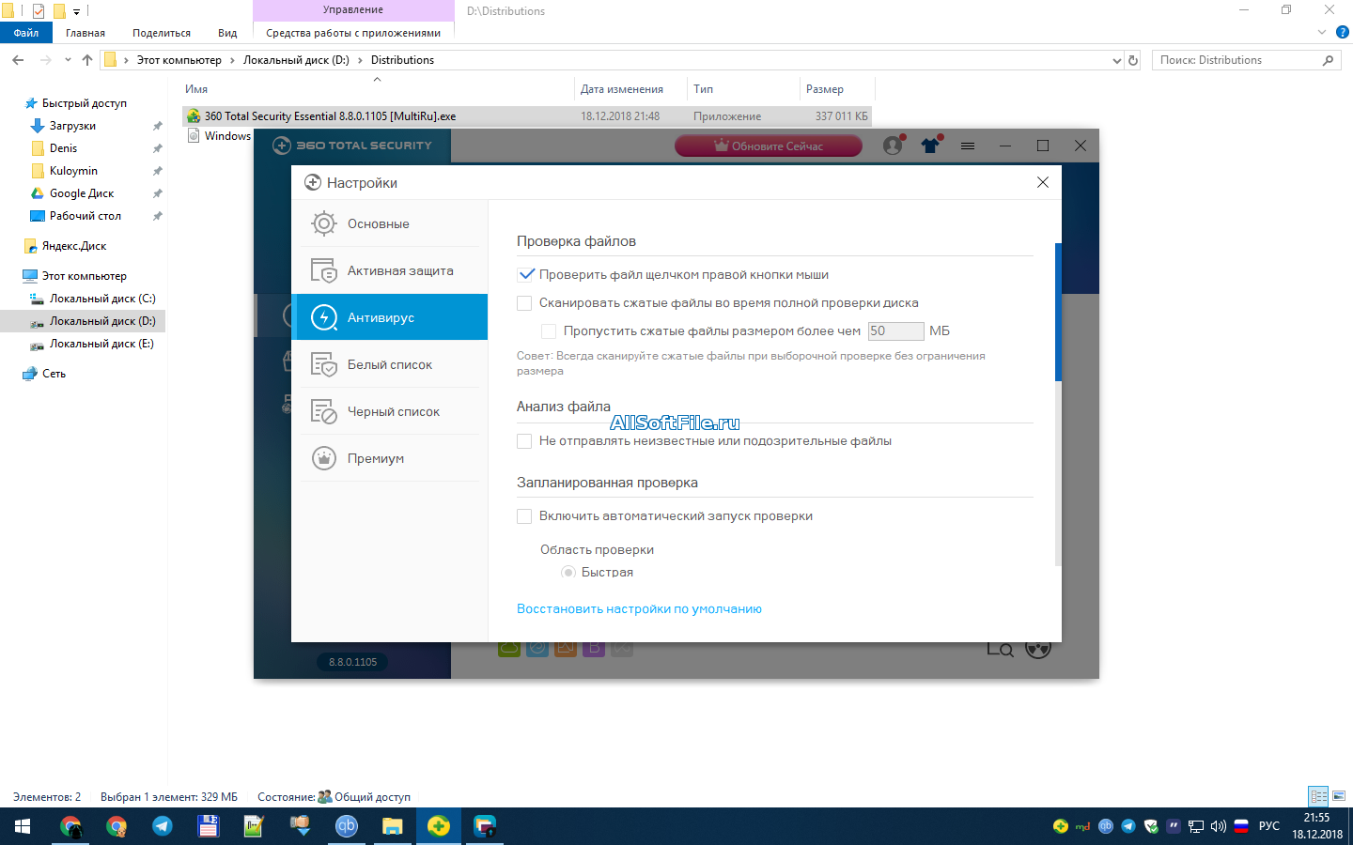This screenshot has height=845, width=1353.
Task: Switch Explorer to details view icon
Action: [1319, 796]
